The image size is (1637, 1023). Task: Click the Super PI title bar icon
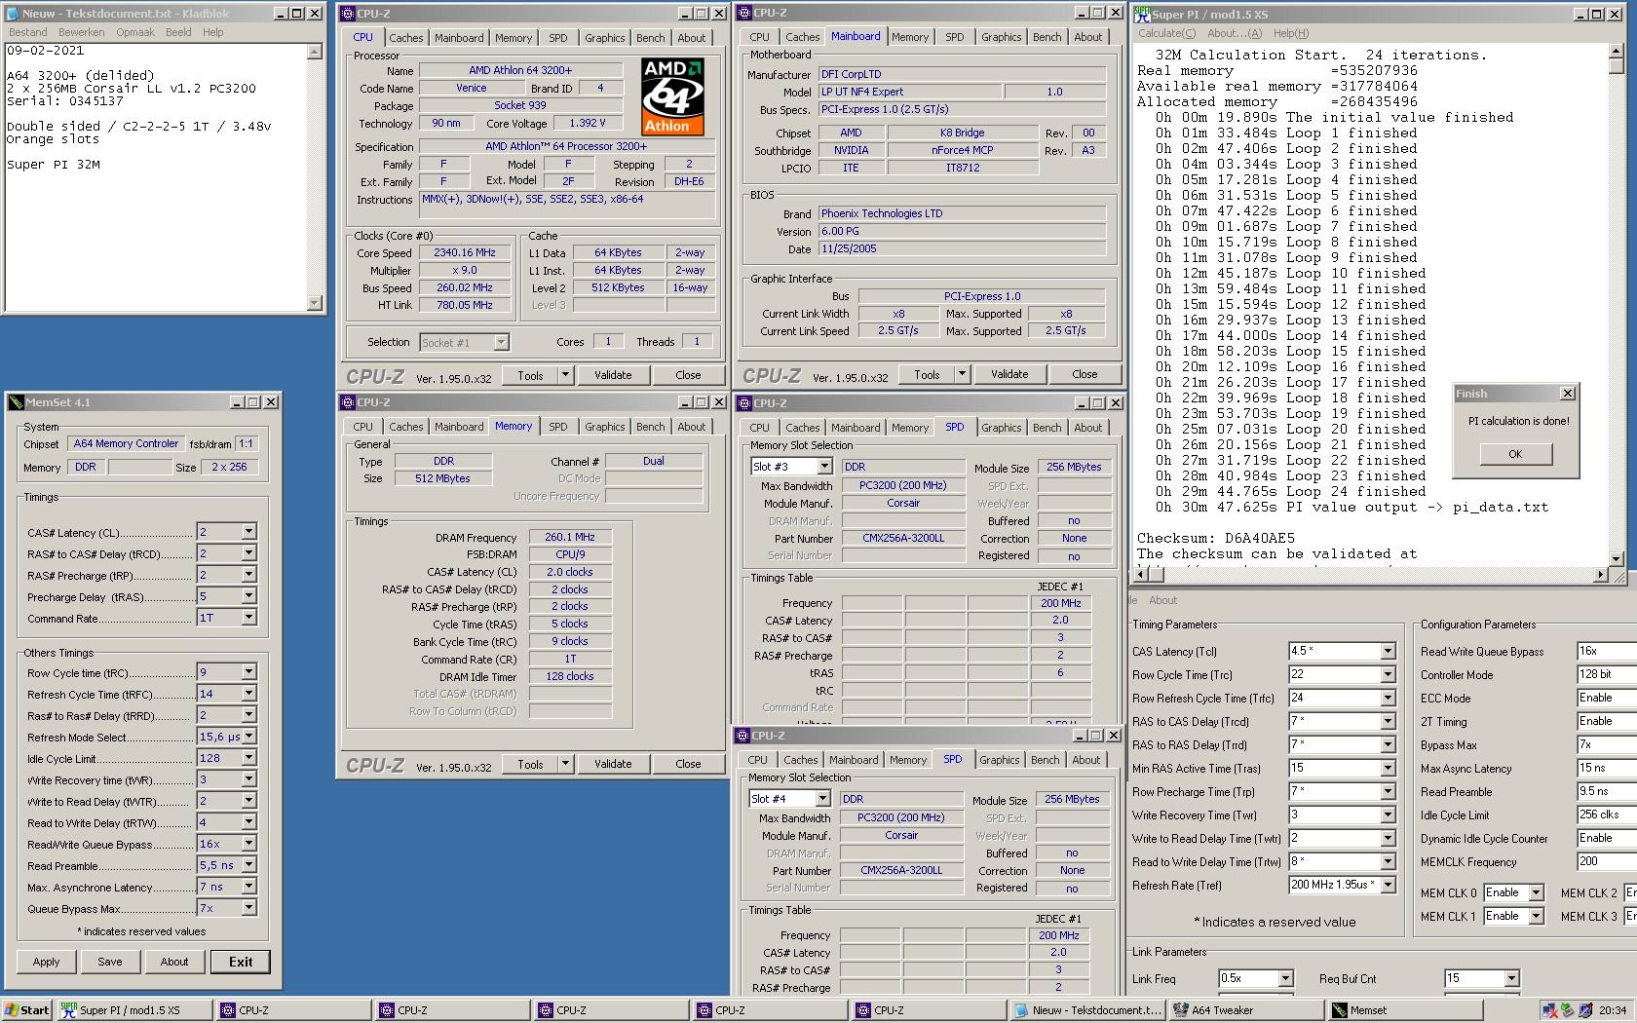coord(1143,15)
